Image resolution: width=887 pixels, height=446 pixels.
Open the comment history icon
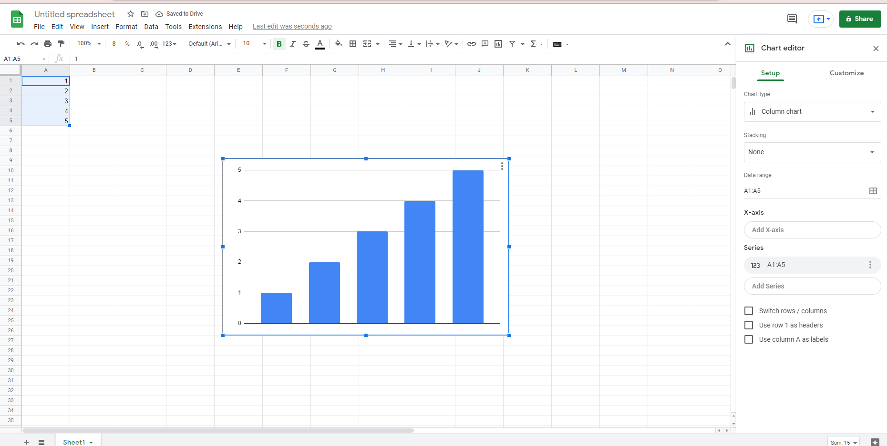coord(792,19)
